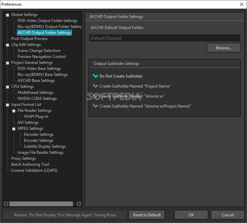The height and width of the screenshot is (223, 247).
Task: Select the MPEG Settings label
Action: pos(30,128)
